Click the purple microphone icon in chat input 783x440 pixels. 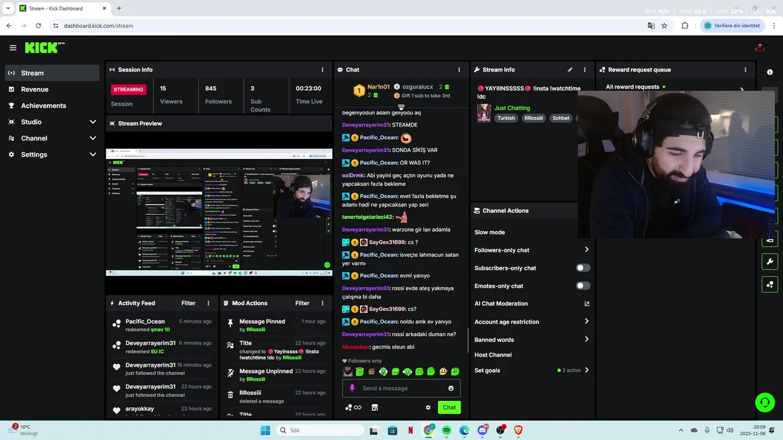pyautogui.click(x=352, y=388)
